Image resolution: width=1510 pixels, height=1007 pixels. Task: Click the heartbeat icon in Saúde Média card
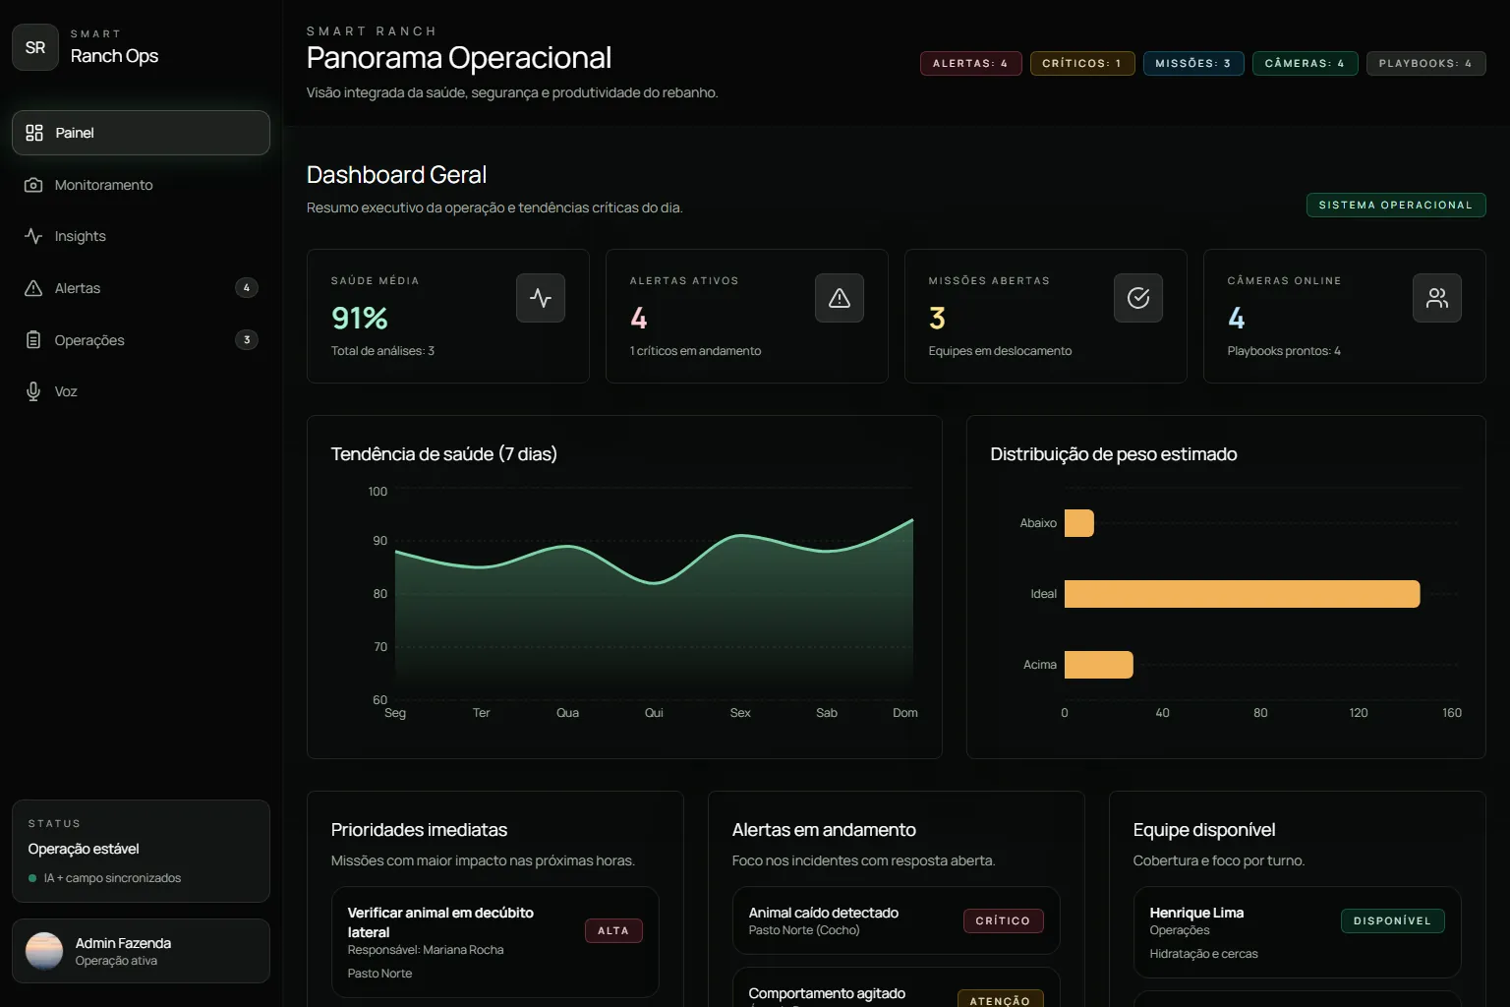tap(541, 298)
